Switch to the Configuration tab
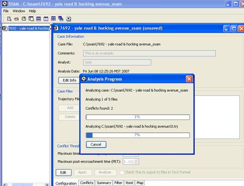Viewport: 244px width, 186px height. [66, 183]
